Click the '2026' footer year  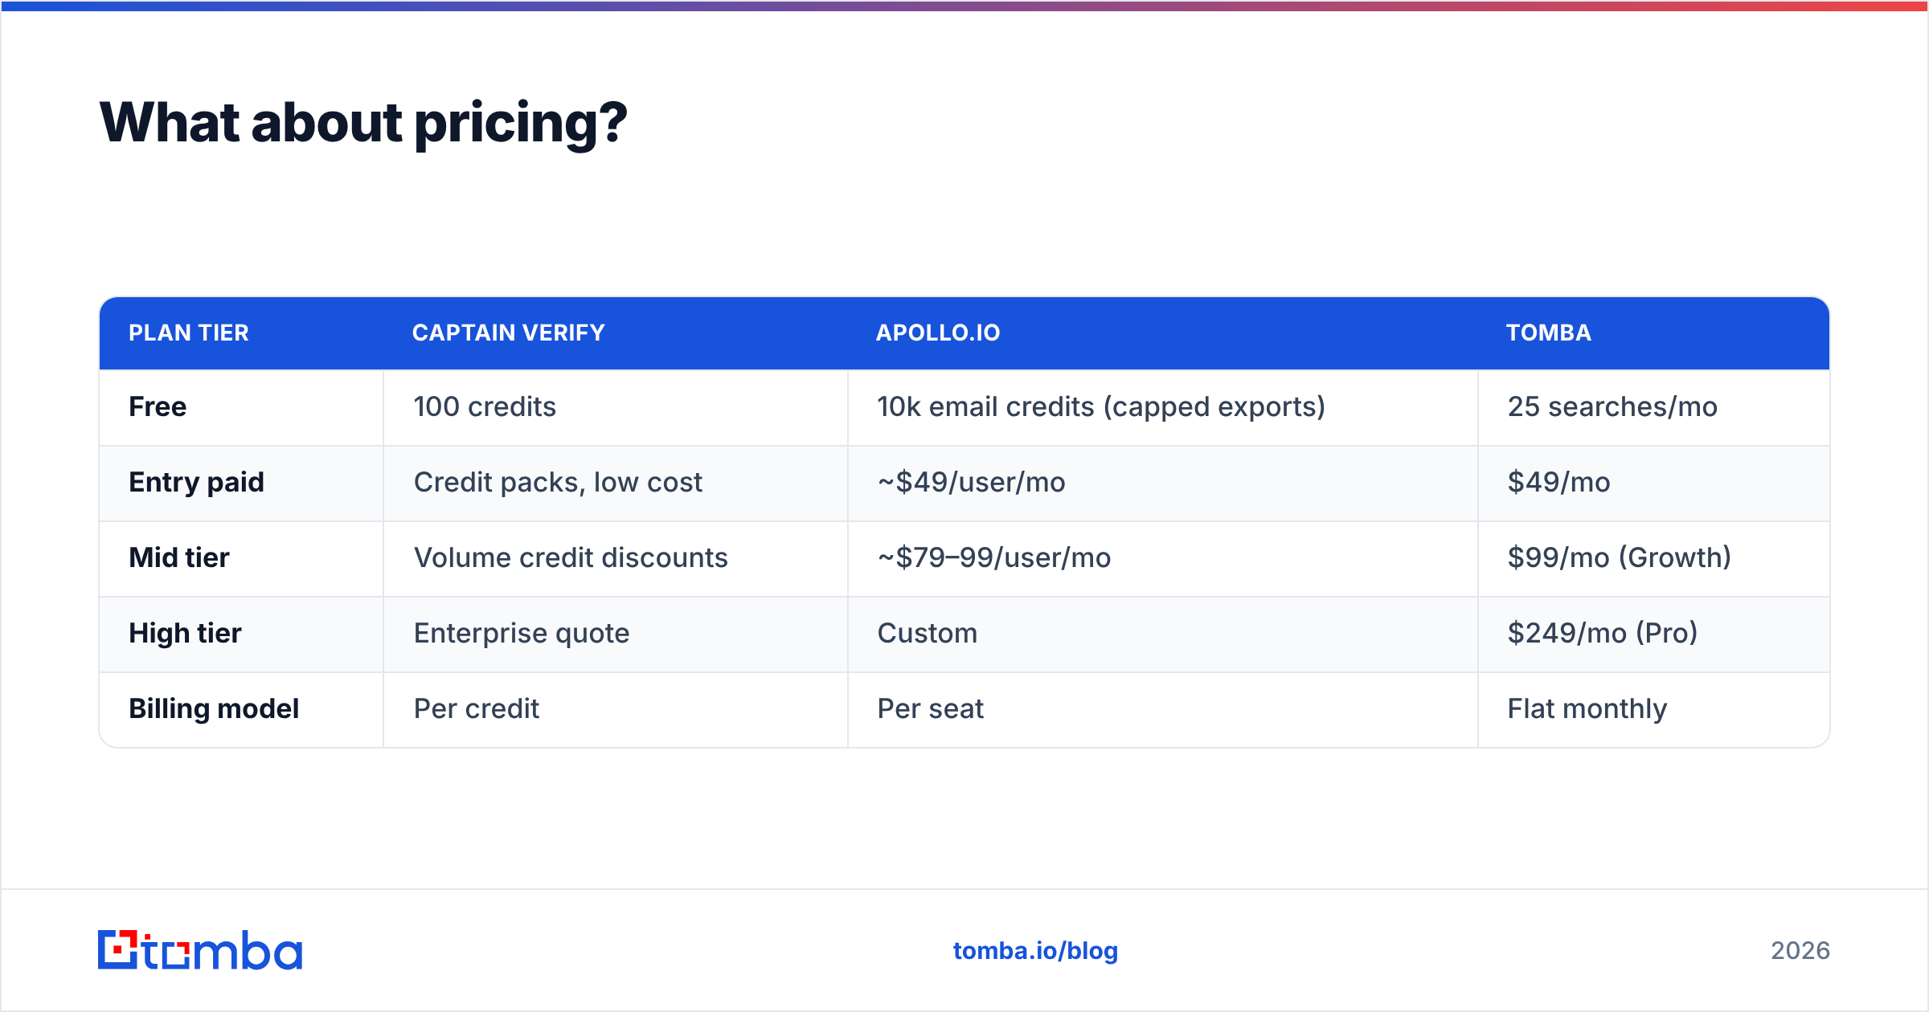[x=1800, y=950]
